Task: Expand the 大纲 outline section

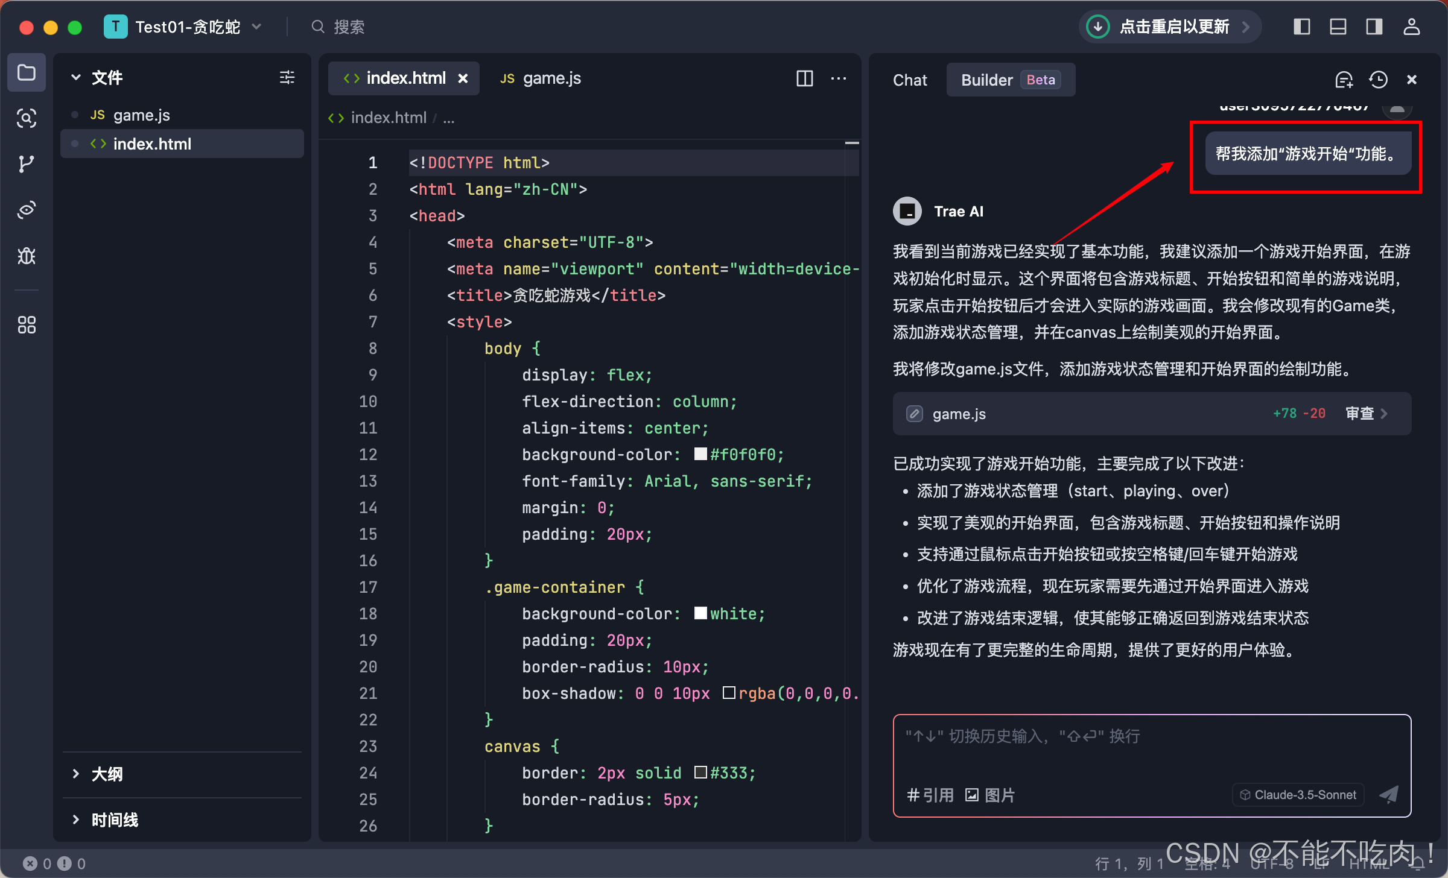Action: pos(107,774)
